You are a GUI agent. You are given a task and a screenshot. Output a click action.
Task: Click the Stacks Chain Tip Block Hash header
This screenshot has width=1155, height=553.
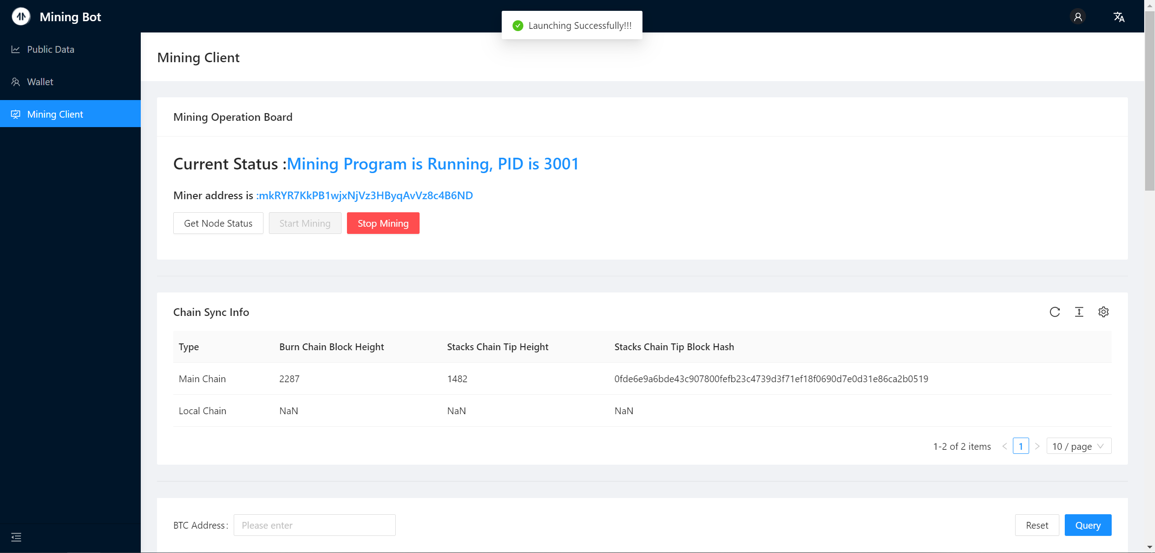click(674, 347)
